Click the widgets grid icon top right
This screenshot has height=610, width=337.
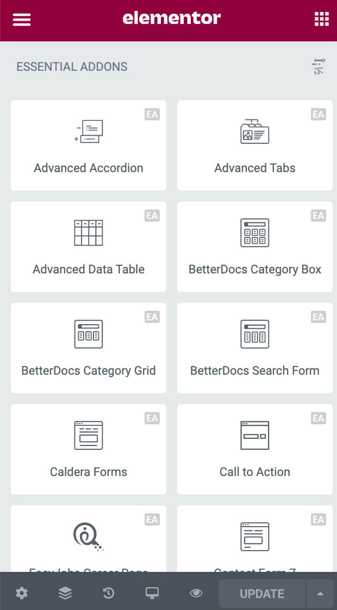pyautogui.click(x=321, y=19)
